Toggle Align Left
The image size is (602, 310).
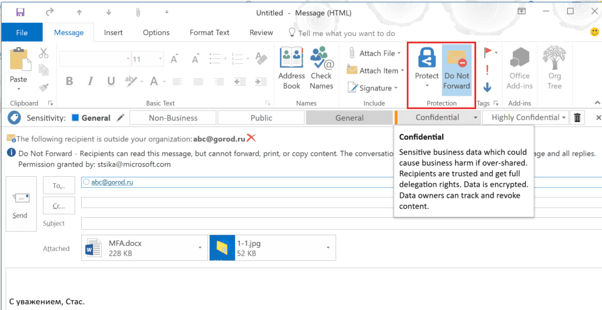178,82
